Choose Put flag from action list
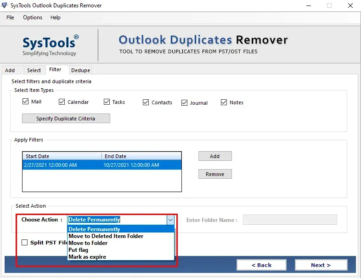This screenshot has height=278, width=361. (78, 250)
